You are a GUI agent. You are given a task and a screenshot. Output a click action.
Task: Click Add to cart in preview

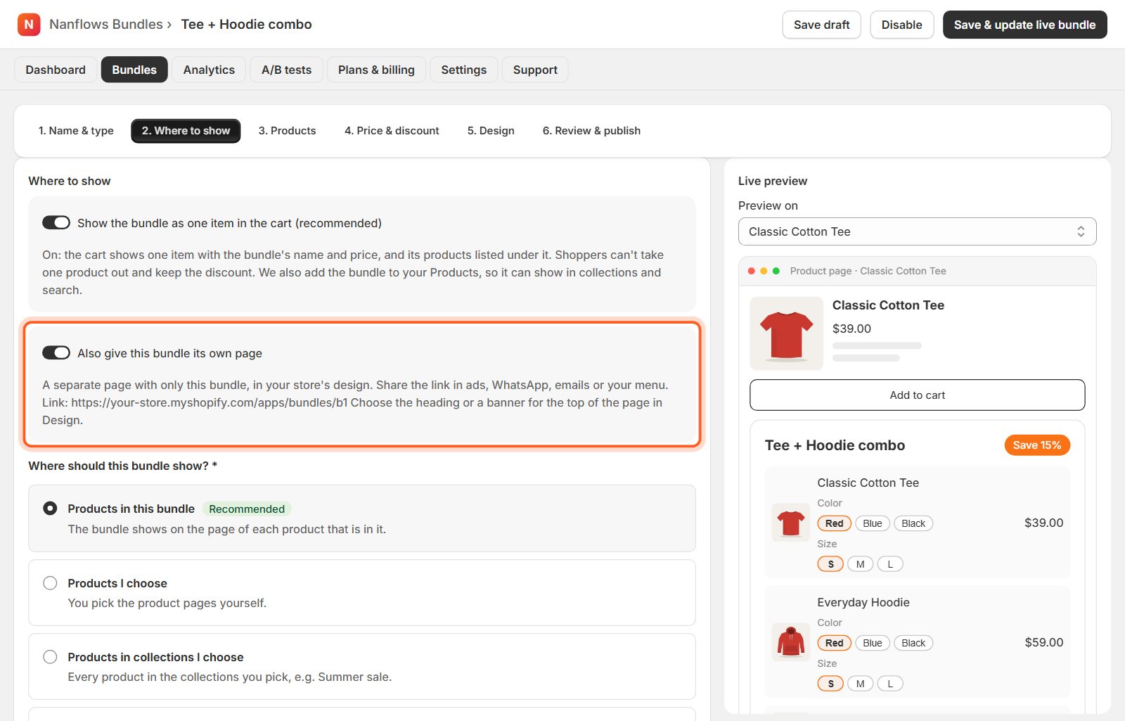click(x=917, y=395)
